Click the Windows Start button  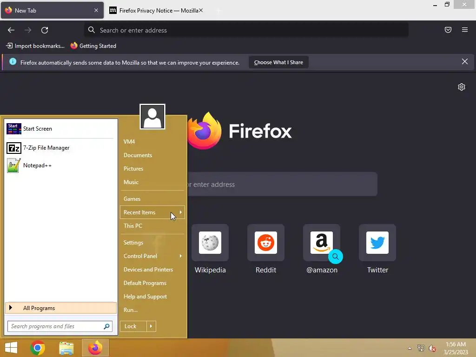click(11, 348)
